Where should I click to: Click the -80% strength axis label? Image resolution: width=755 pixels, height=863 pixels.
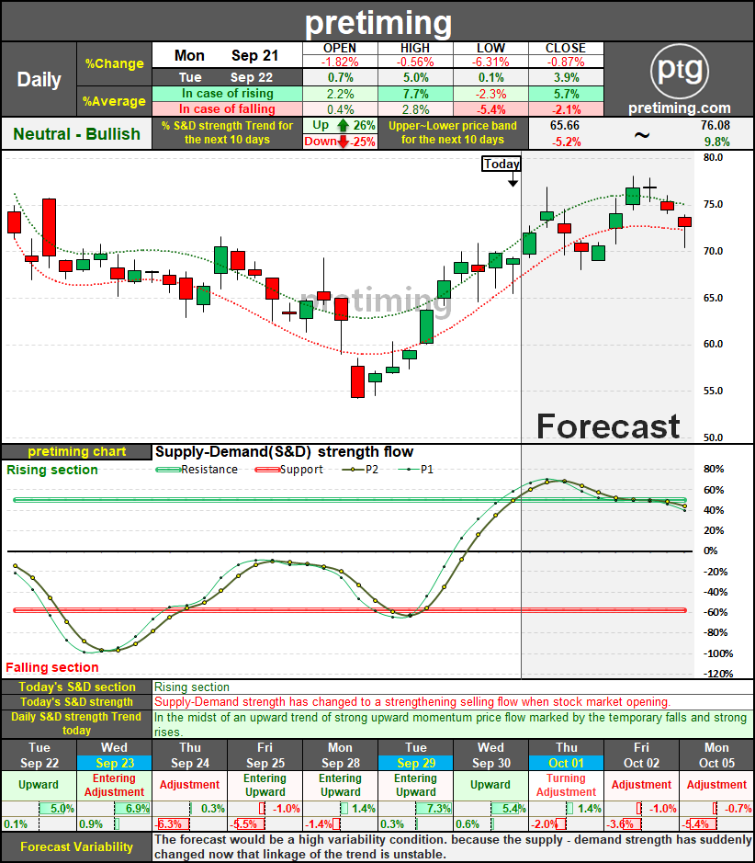715,633
